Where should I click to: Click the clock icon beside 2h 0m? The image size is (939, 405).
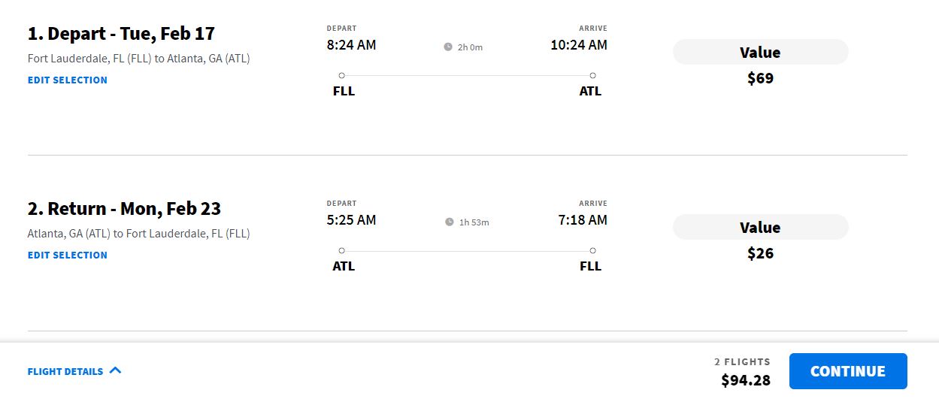pyautogui.click(x=448, y=47)
